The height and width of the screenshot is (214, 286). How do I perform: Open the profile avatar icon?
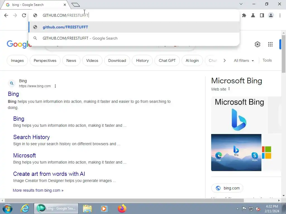click(271, 16)
